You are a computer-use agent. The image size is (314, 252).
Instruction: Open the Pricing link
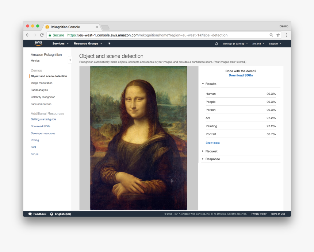35,140
